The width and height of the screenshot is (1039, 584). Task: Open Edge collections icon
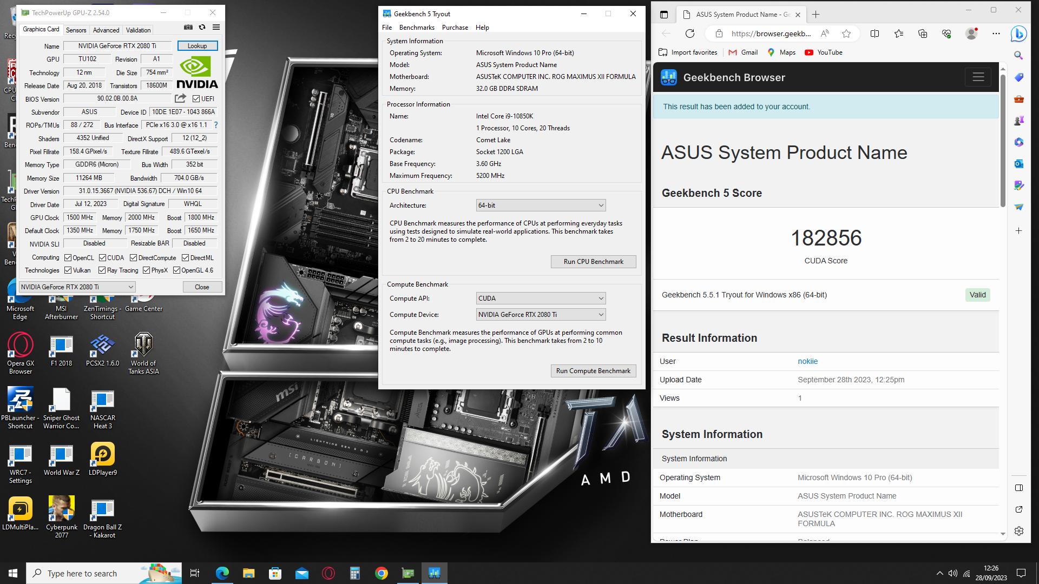pyautogui.click(x=923, y=34)
